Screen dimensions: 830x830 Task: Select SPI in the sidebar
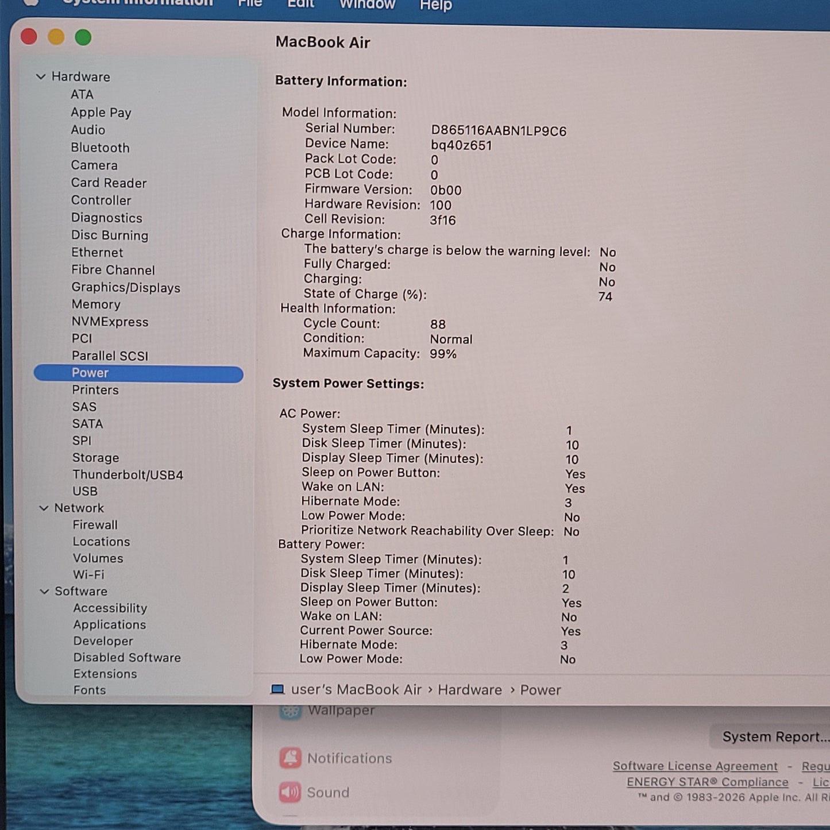[x=82, y=441]
